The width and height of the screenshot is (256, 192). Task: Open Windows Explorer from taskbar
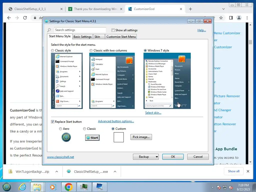(37, 187)
